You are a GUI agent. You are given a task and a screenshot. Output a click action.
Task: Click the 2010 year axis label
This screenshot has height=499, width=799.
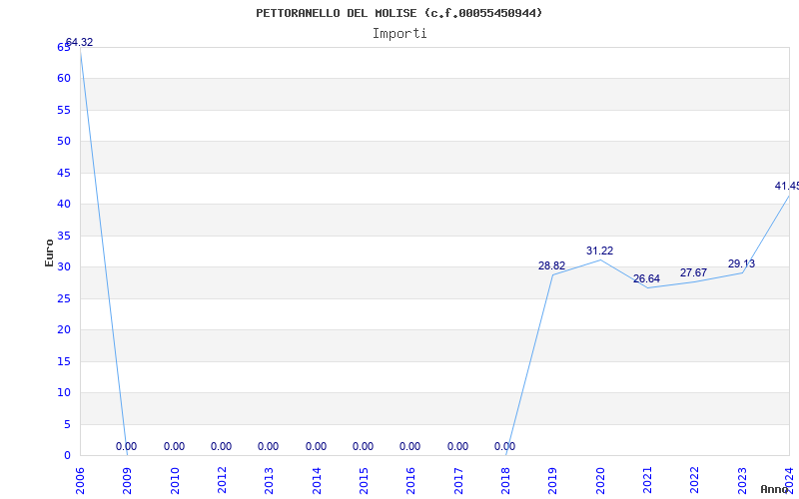(x=175, y=481)
